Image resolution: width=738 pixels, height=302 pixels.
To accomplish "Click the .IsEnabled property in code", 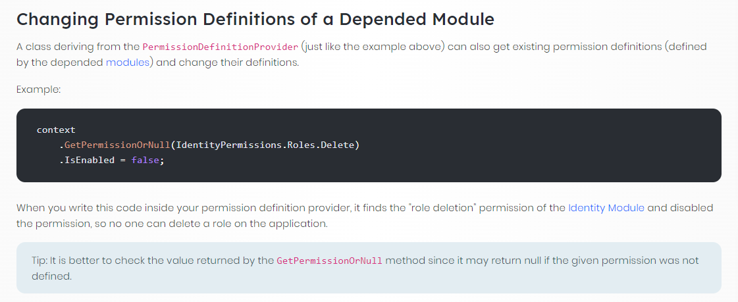I will [86, 159].
